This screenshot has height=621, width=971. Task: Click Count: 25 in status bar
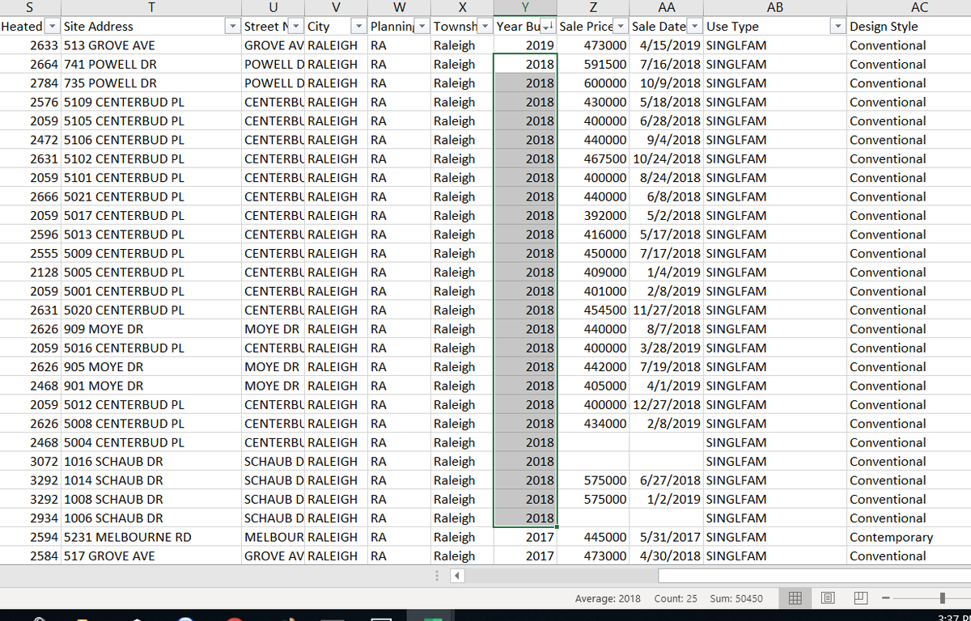click(x=675, y=598)
